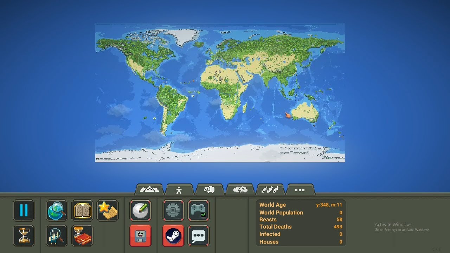This screenshot has width=450, height=253.
Task: Switch to the bombs tools tab
Action: [270, 189]
